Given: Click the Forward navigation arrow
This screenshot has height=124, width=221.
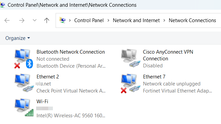Looking at the screenshot, I should (22, 20).
